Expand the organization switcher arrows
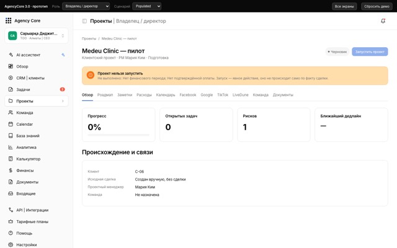 tap(63, 36)
